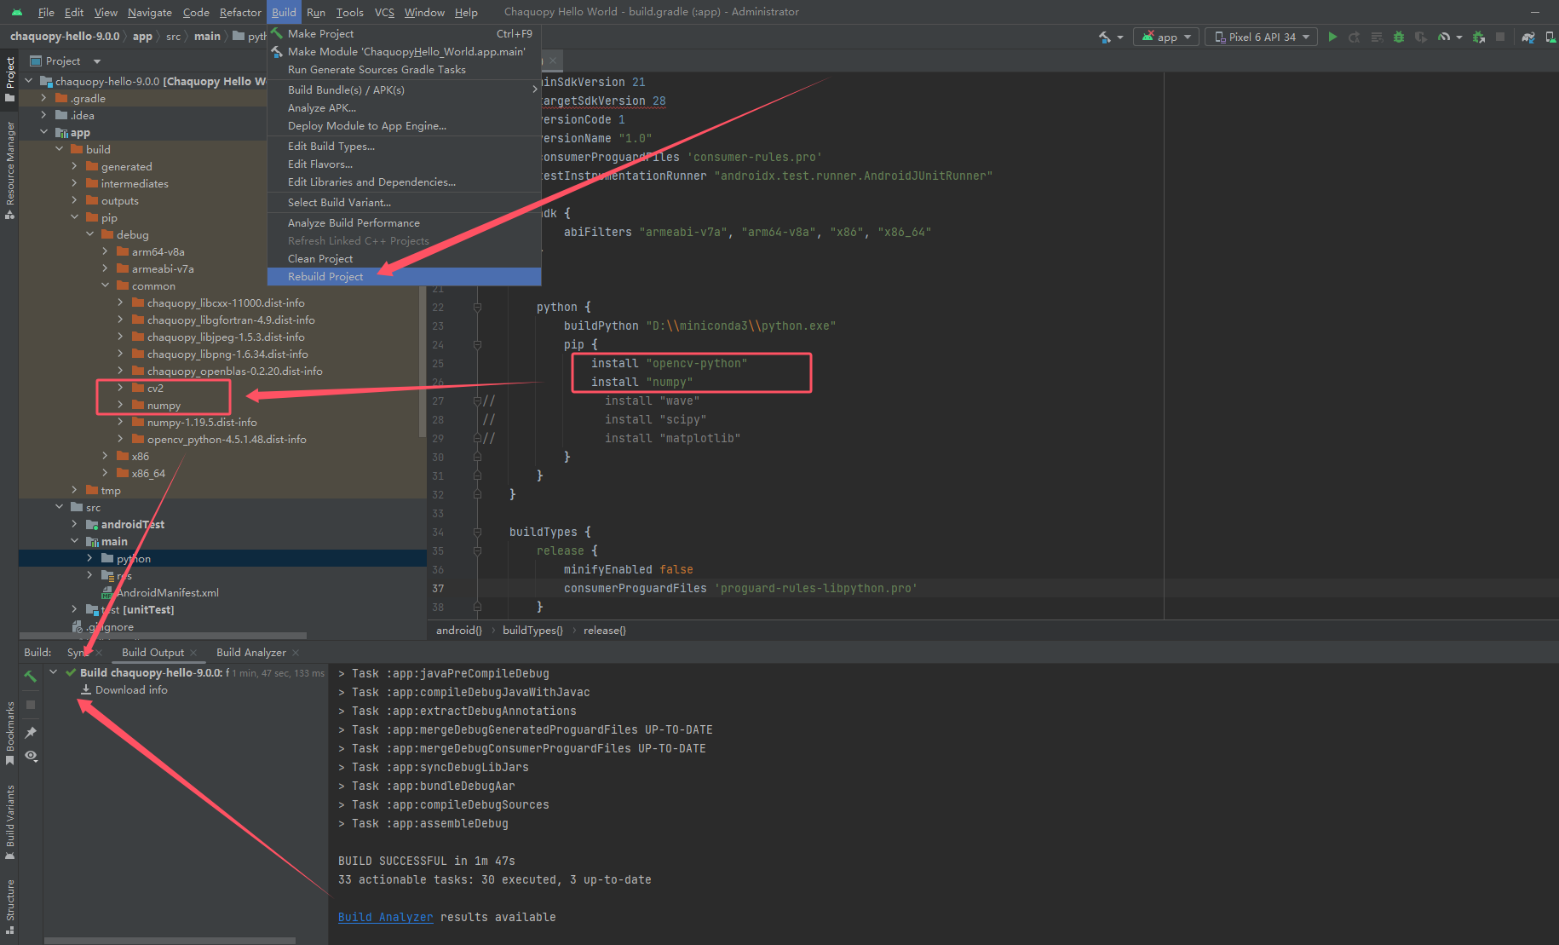Sync project with Gradle files
The height and width of the screenshot is (945, 1559).
[1527, 36]
